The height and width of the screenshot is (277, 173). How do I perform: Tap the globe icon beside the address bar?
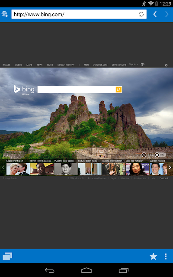pos(5,14)
